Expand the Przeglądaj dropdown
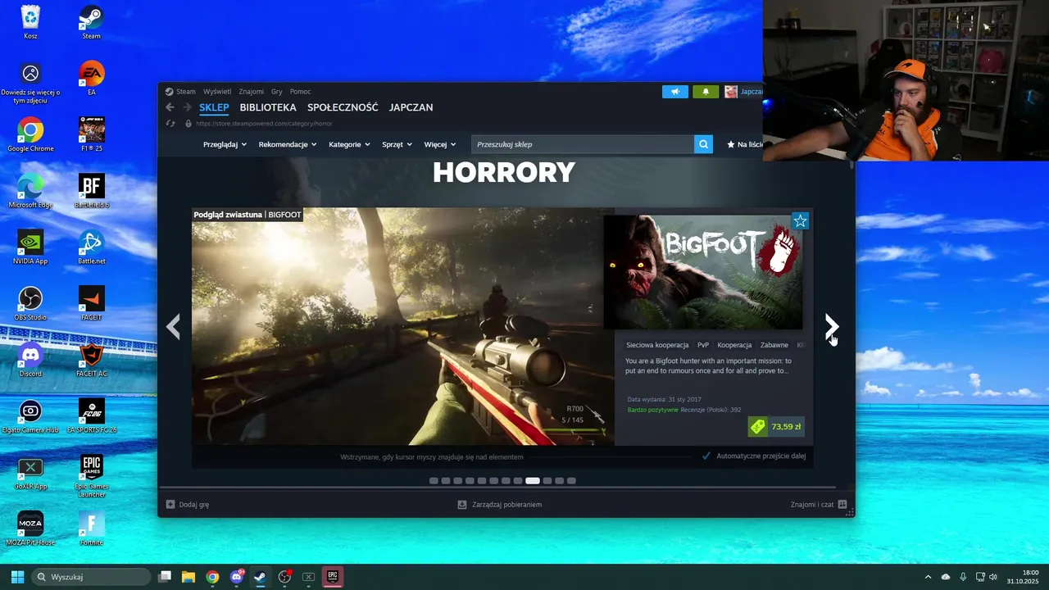The image size is (1049, 590). pos(225,144)
